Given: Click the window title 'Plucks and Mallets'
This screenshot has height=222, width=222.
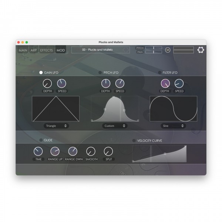Looking at the screenshot, I should [x=111, y=42].
